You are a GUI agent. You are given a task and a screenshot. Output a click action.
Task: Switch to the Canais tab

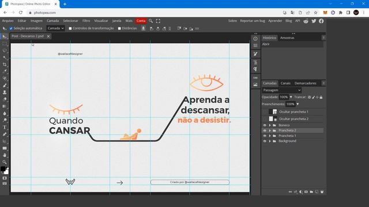(285, 83)
